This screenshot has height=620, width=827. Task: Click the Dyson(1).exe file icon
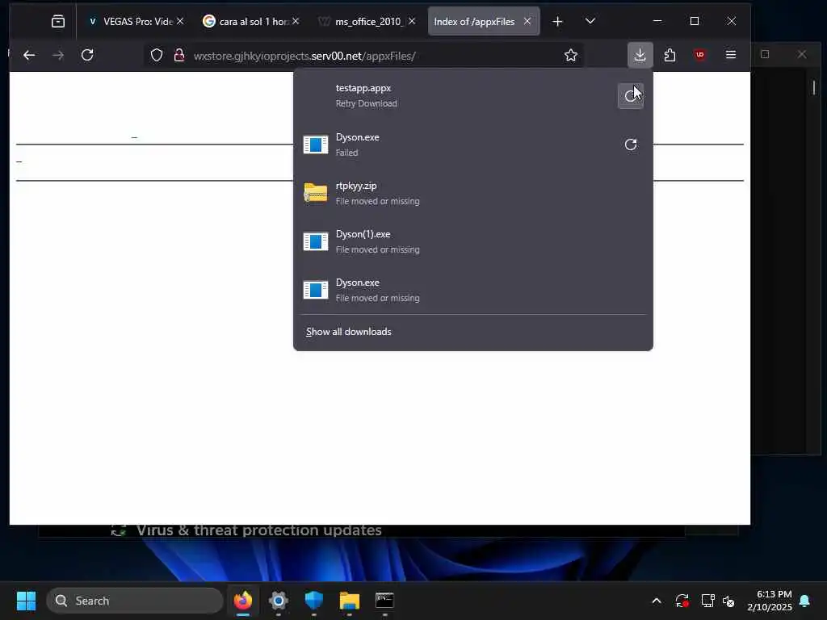[316, 241]
